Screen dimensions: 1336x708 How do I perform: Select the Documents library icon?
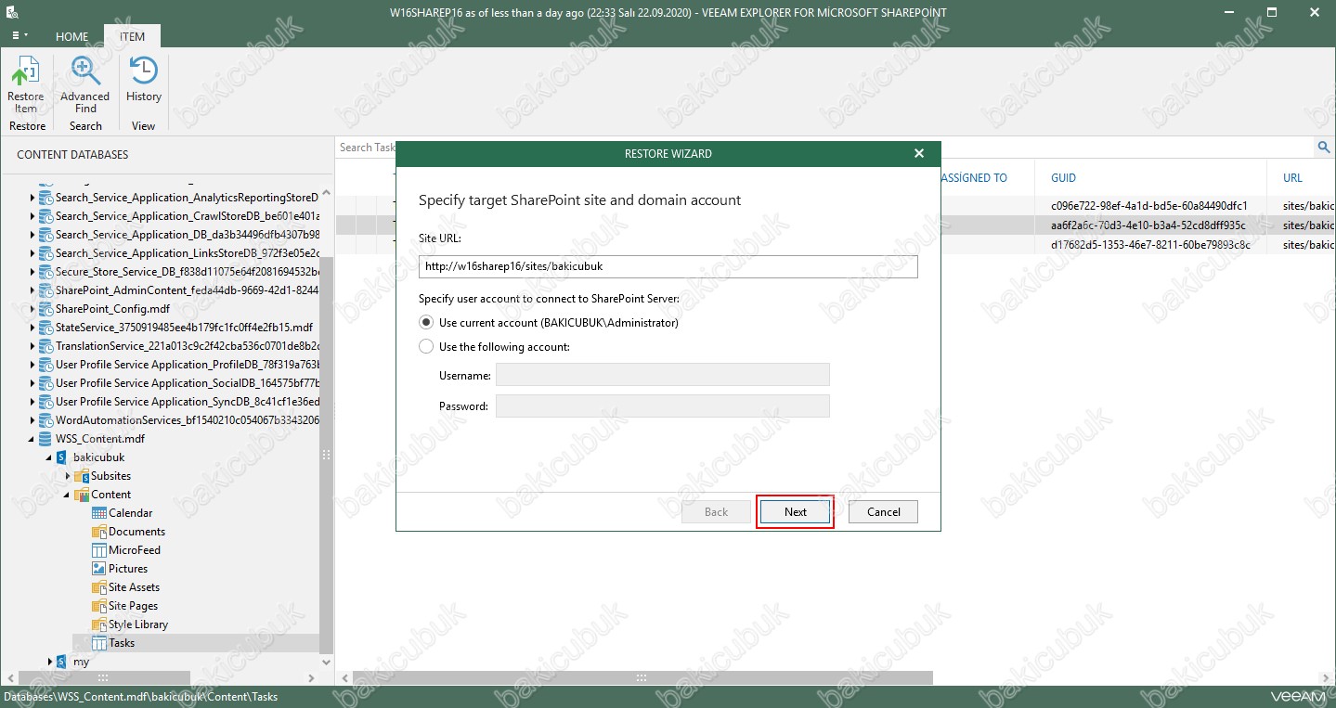tap(99, 532)
